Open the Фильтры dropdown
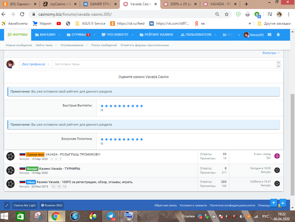The image size is (295, 222). coord(271,53)
